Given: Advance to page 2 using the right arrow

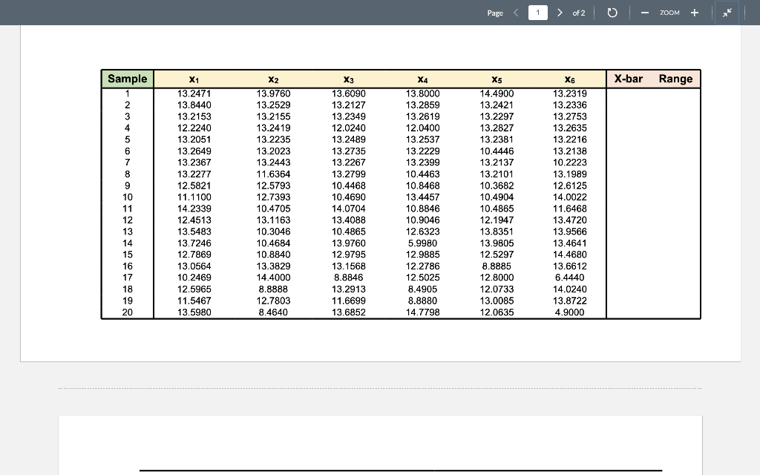Looking at the screenshot, I should point(560,13).
